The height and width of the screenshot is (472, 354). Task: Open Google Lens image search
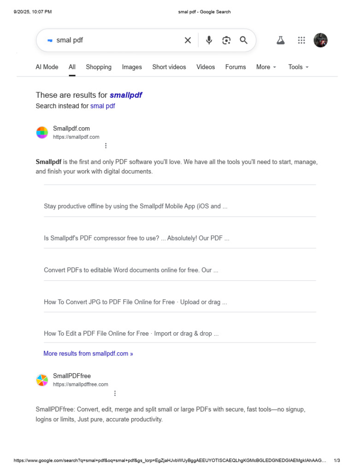coord(226,41)
